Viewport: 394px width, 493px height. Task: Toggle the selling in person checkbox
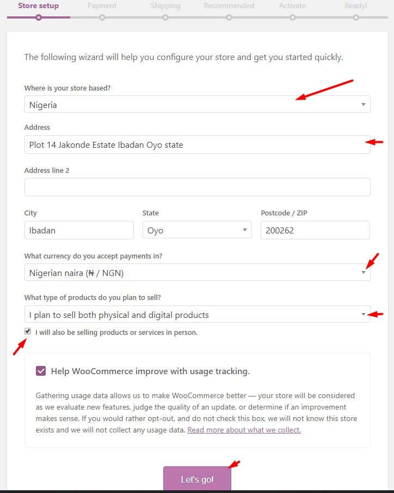[x=28, y=332]
